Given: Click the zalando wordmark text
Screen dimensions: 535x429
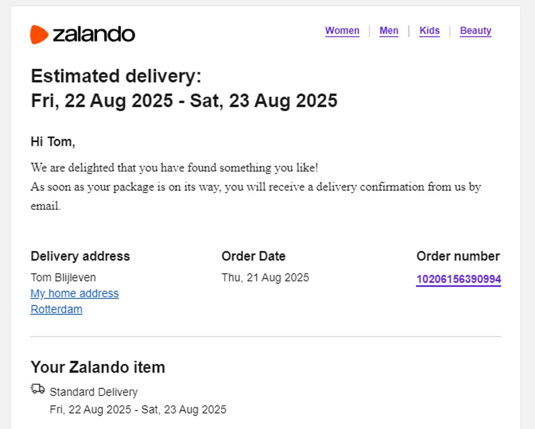Looking at the screenshot, I should [94, 34].
